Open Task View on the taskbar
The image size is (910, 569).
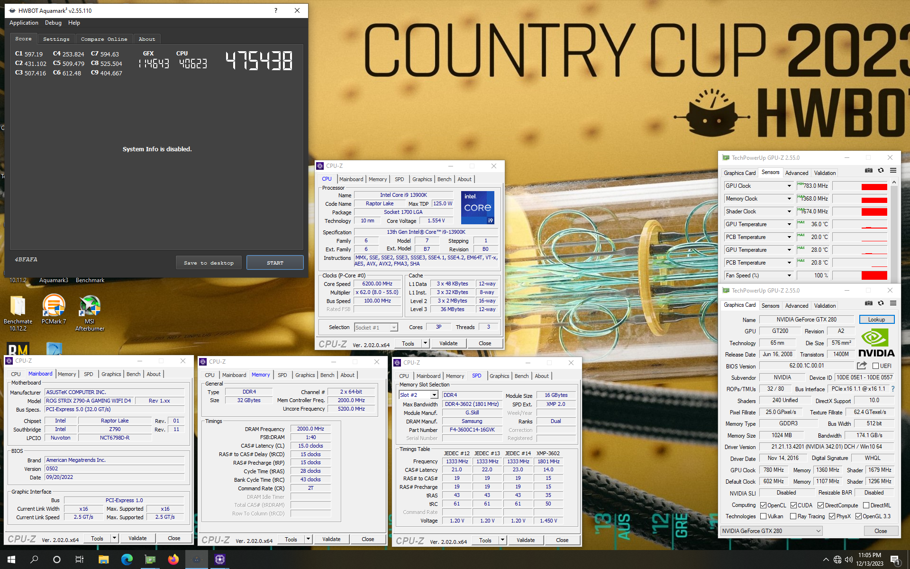click(80, 560)
